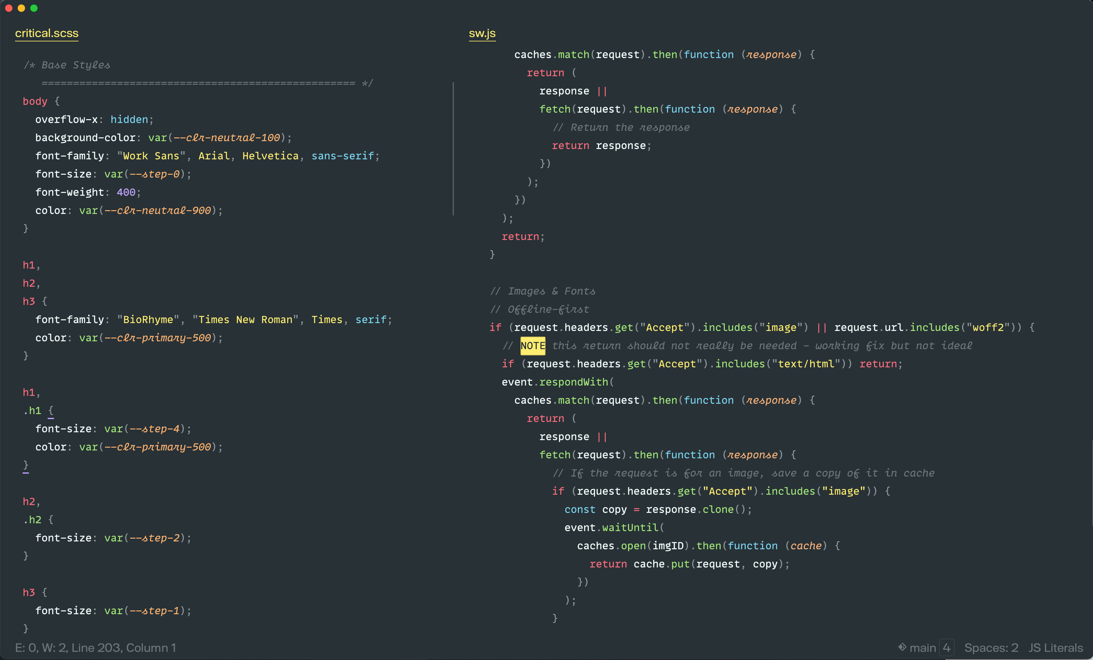1093x660 pixels.
Task: Click the --step-0 variable
Action: click(x=154, y=174)
